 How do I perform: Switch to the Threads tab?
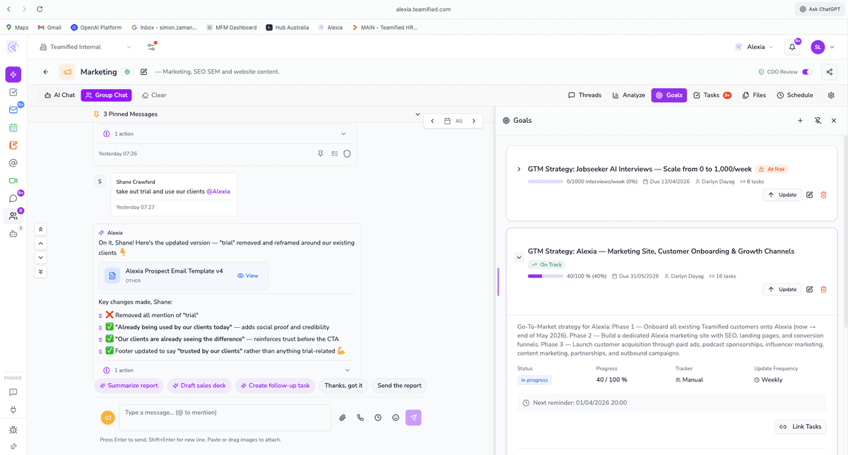pyautogui.click(x=584, y=95)
